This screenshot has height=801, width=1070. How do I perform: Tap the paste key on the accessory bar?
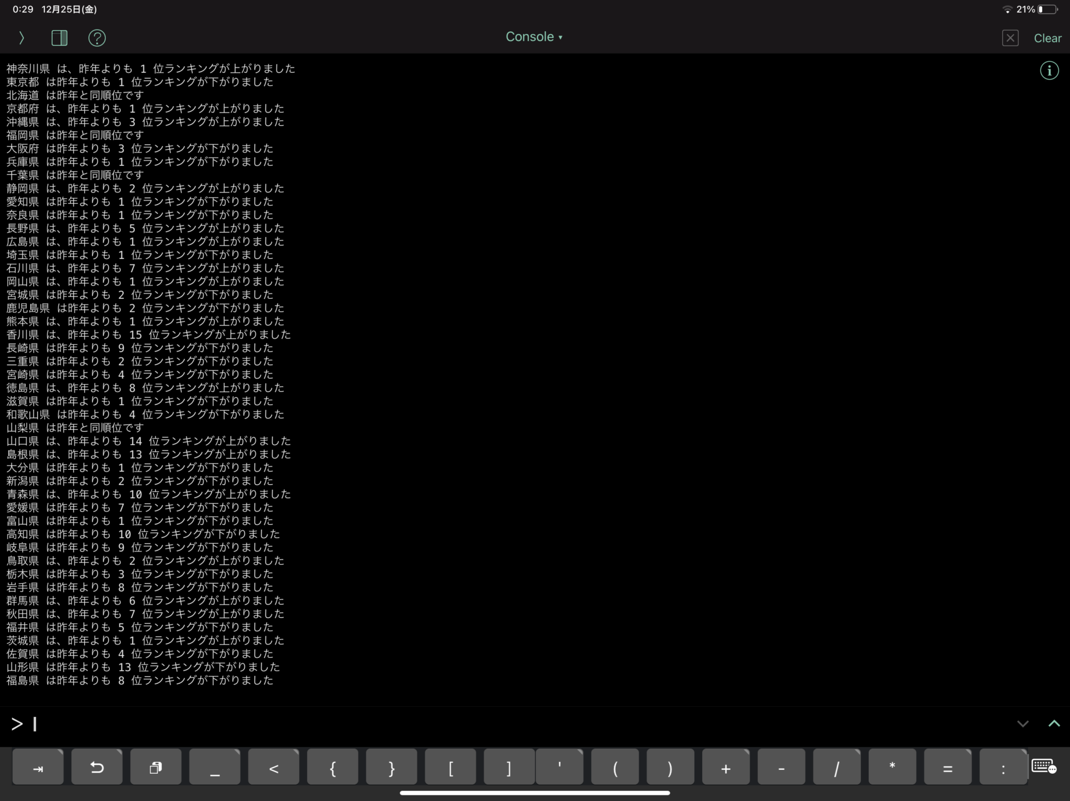155,766
